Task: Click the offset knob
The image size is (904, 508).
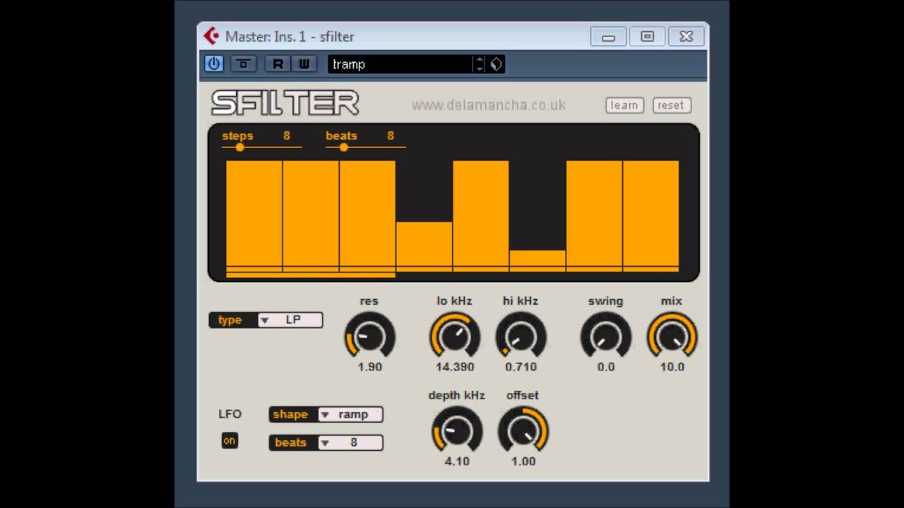Action: (523, 430)
